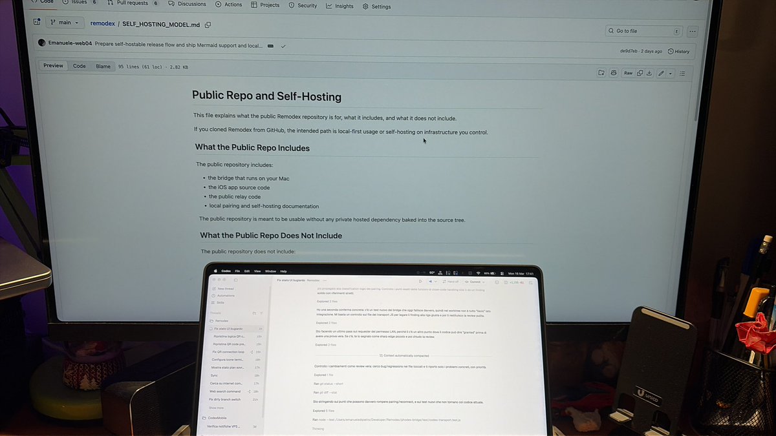Viewport: 776px width, 436px height.
Task: Open the Window menu in Codex
Action: click(x=270, y=271)
